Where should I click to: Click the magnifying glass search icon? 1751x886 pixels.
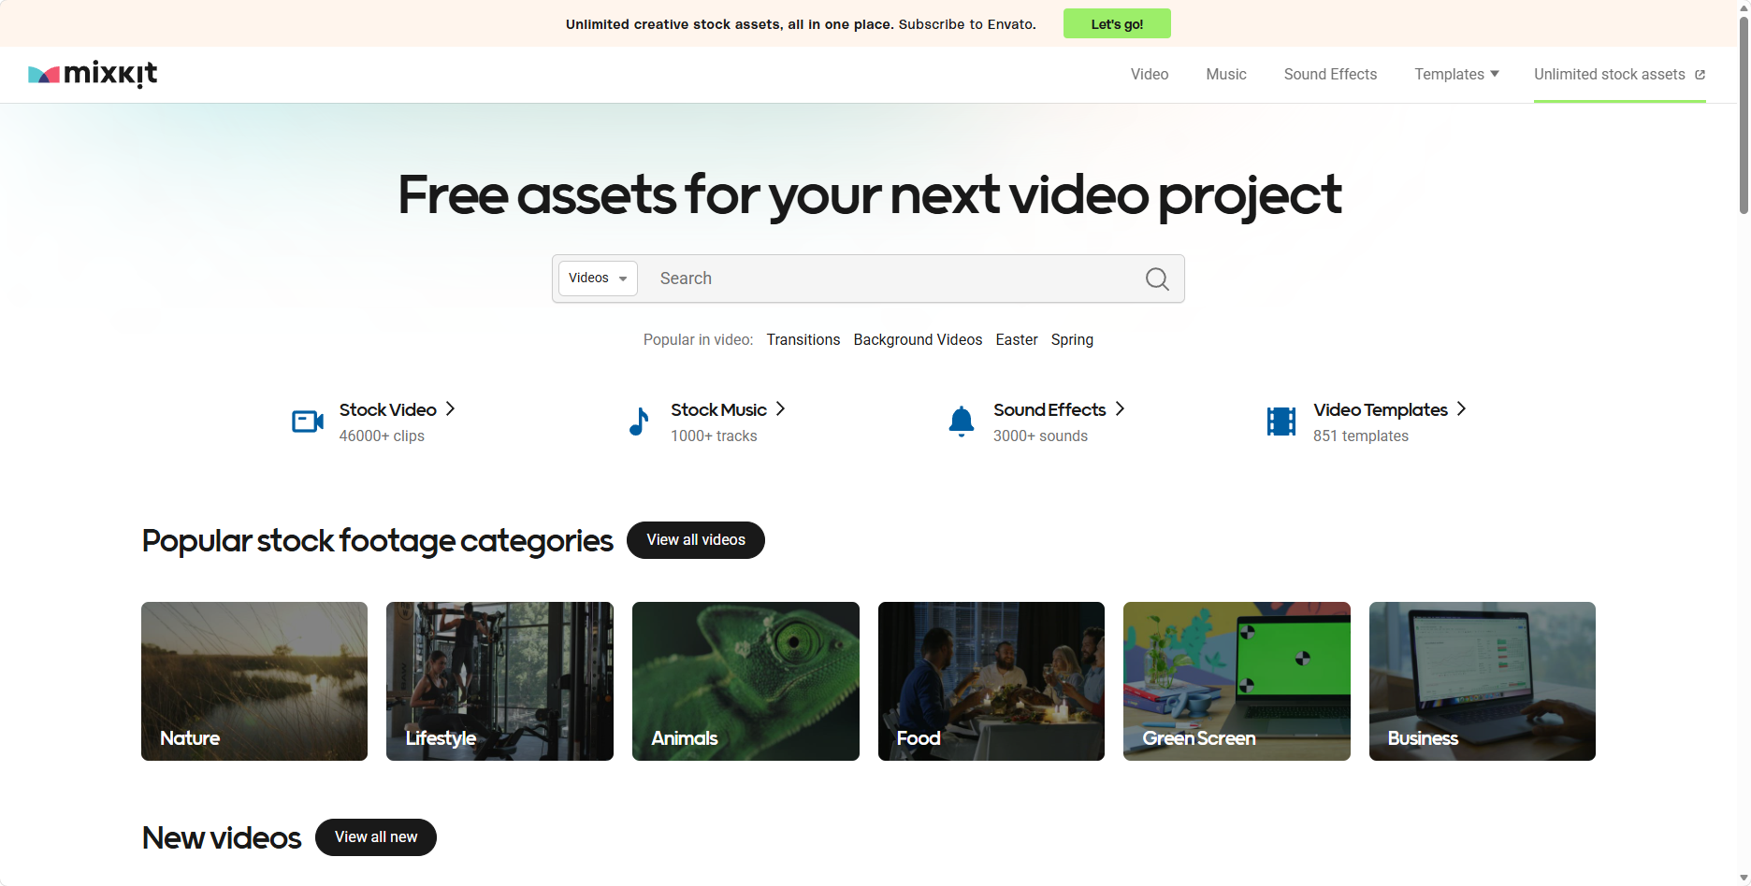[1156, 279]
